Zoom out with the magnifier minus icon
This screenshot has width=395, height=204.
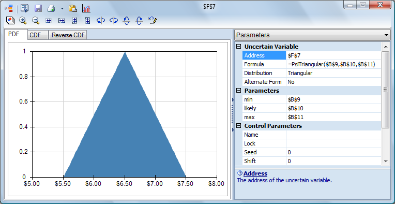click(36, 21)
